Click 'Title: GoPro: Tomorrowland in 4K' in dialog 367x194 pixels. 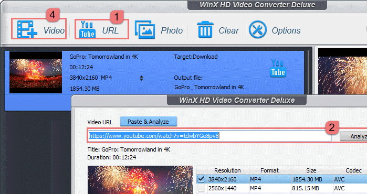129,149
